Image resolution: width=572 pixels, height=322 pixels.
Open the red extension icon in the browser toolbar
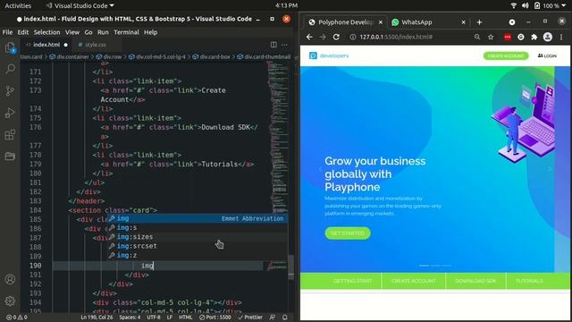[x=508, y=37]
